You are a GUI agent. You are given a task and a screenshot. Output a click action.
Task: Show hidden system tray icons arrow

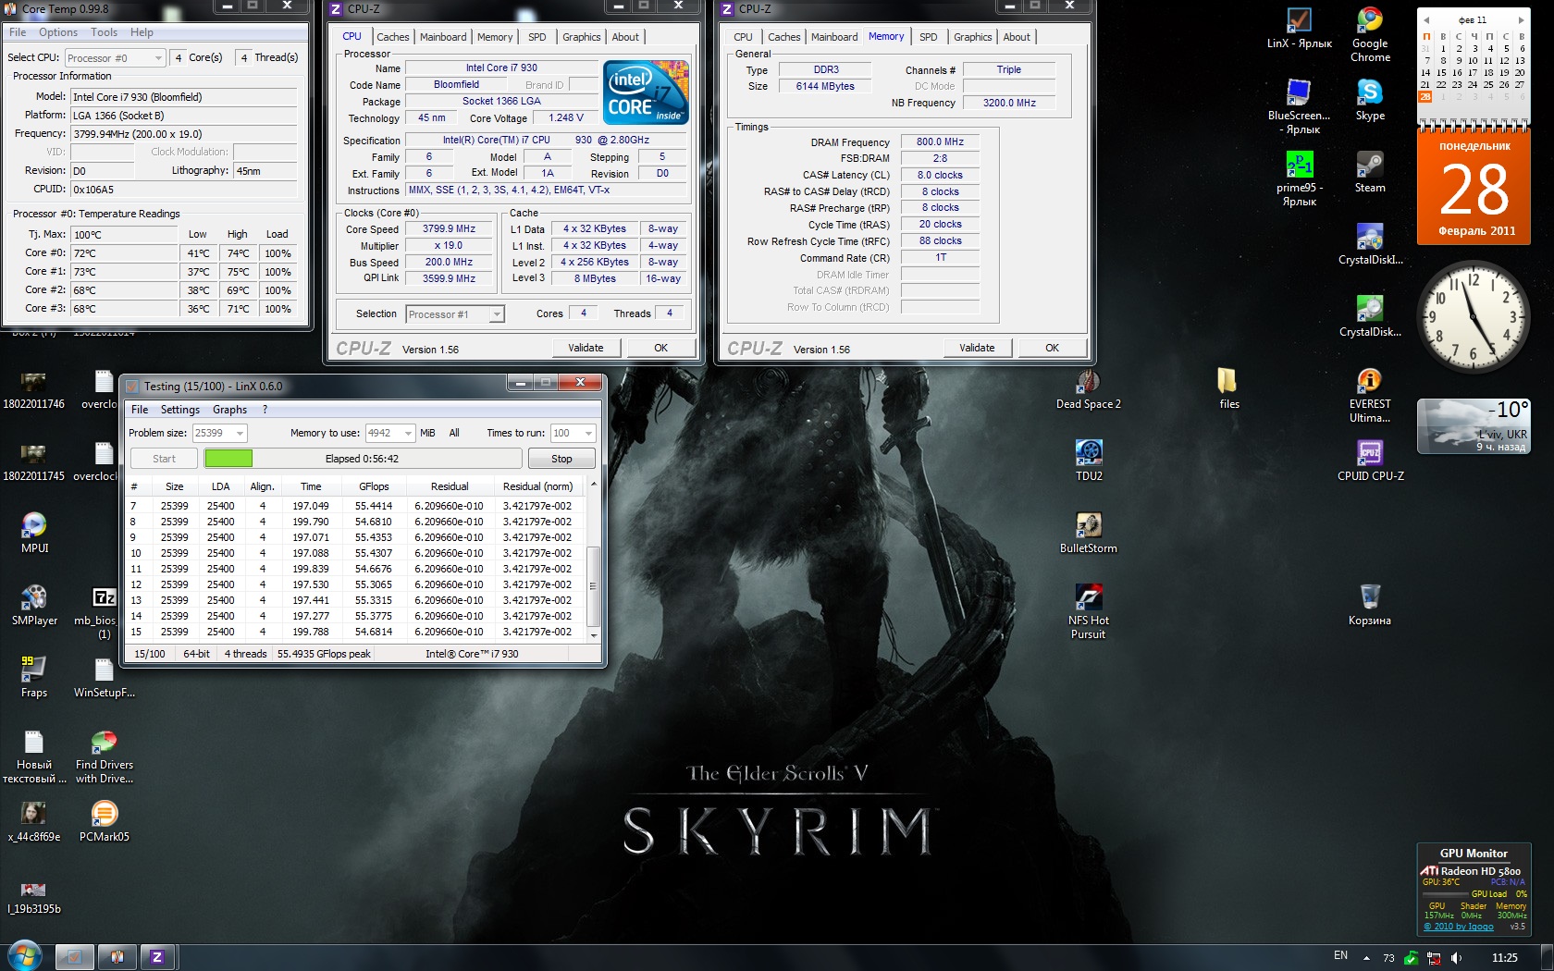pos(1366,958)
